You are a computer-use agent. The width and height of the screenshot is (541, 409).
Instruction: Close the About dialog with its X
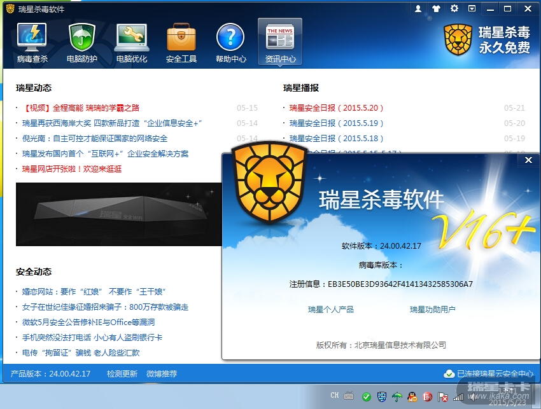point(528,160)
